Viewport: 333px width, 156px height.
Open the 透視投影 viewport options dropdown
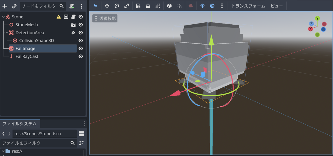pyautogui.click(x=105, y=19)
